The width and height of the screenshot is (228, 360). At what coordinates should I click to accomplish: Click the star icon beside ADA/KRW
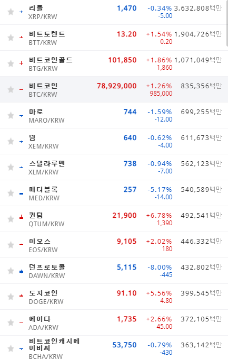(x=11, y=323)
